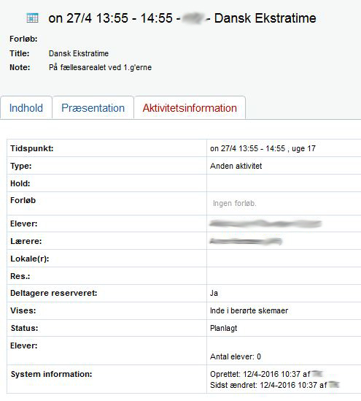361x401 pixels.
Task: Click the blurred creator initials after Oprettet
Action: tap(317, 374)
